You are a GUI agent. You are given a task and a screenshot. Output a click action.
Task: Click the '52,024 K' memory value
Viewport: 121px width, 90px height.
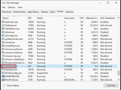pyautogui.click(x=94, y=76)
